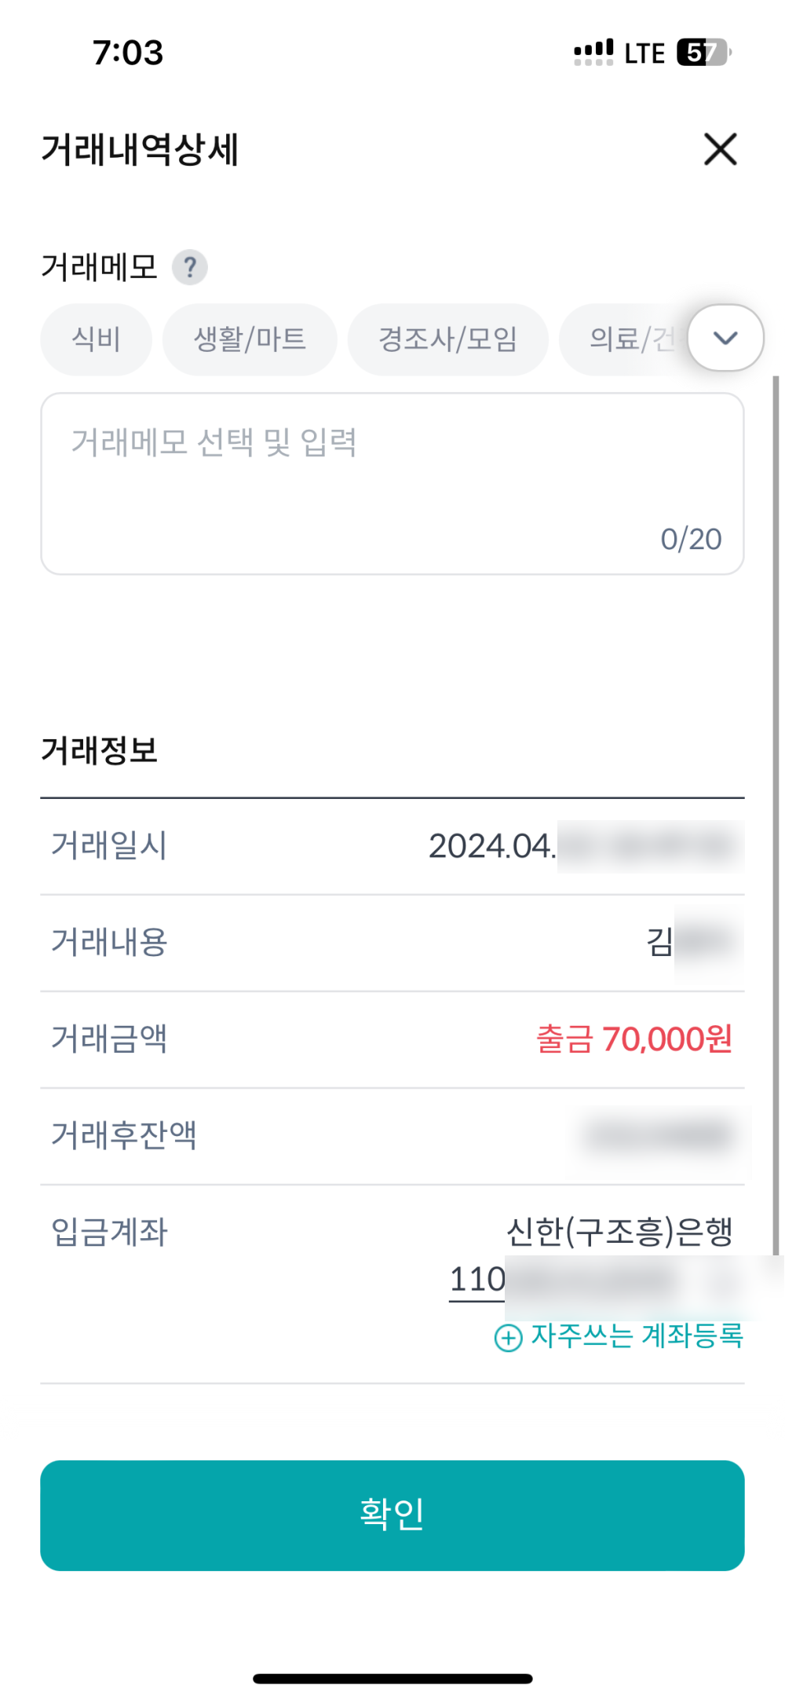
Task: Tap the LTE network indicator
Action: click(x=644, y=53)
